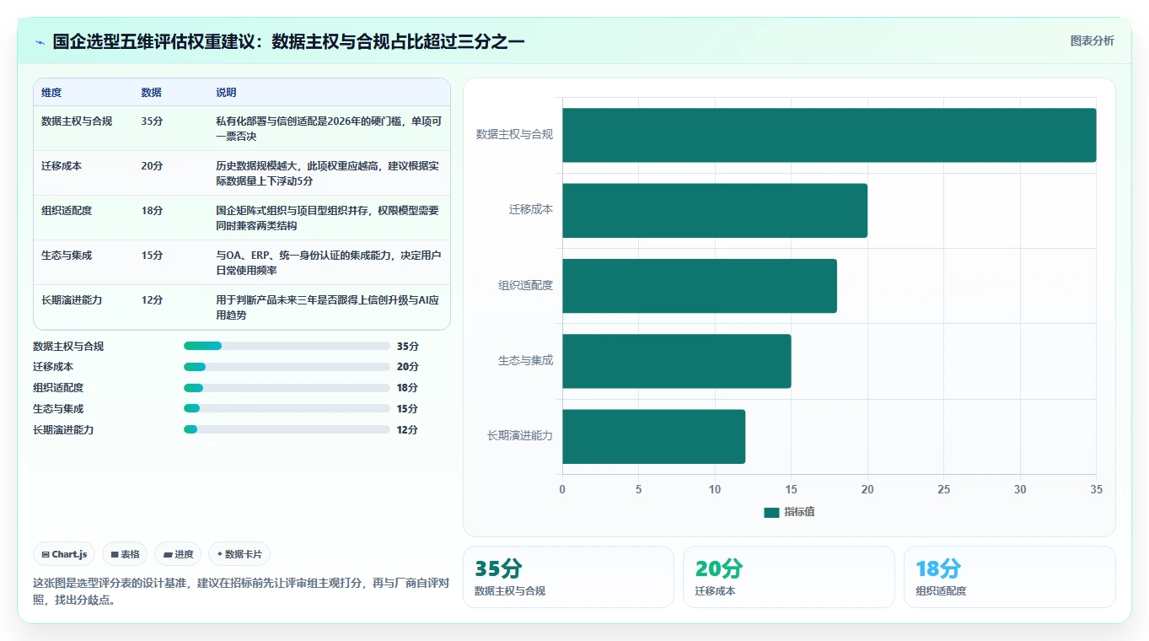Select the 组织适配度 table row name
Image resolution: width=1149 pixels, height=641 pixels.
[67, 211]
